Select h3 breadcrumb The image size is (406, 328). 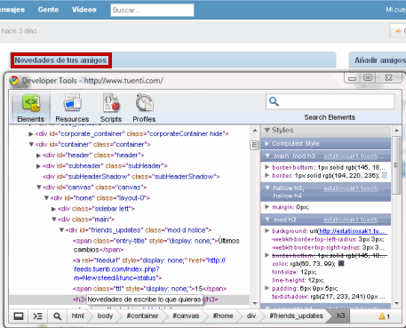[x=341, y=316]
